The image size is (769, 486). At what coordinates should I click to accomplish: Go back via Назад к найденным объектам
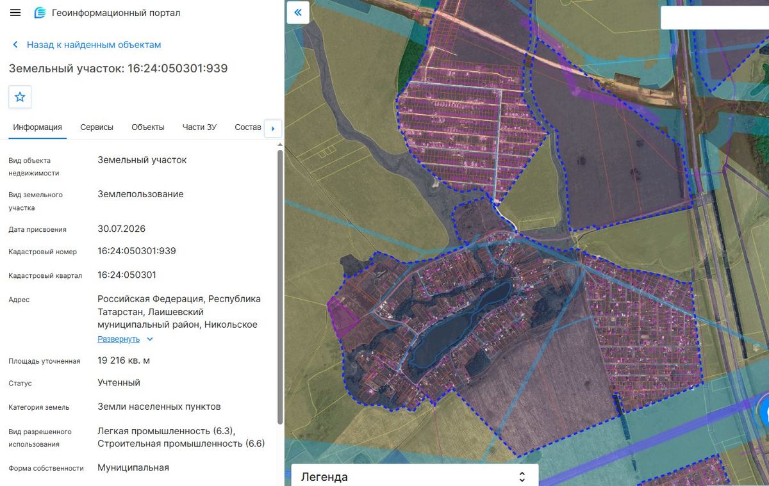[x=87, y=45]
